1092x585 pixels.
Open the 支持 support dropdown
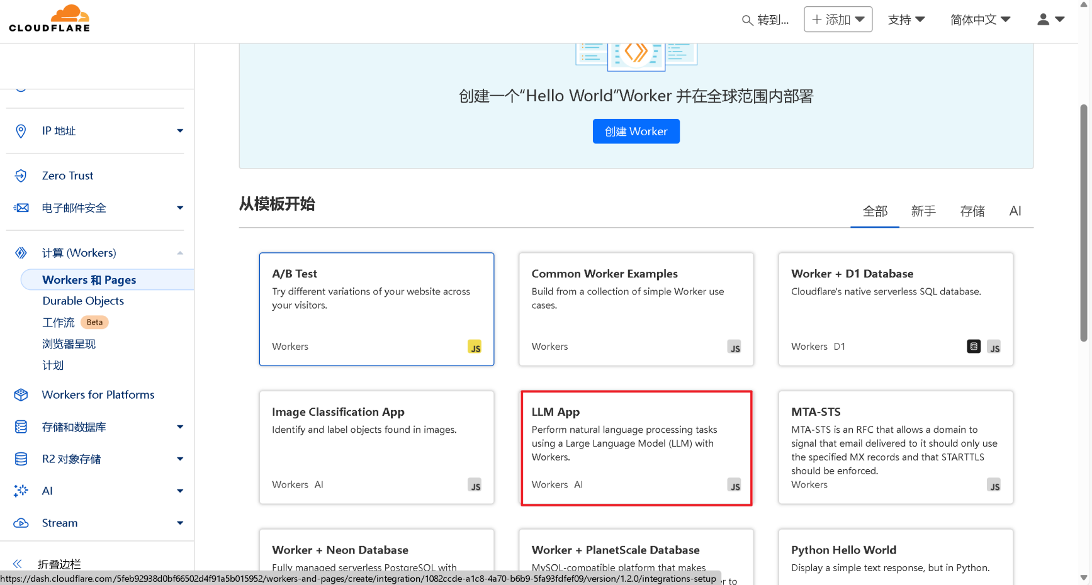point(906,19)
